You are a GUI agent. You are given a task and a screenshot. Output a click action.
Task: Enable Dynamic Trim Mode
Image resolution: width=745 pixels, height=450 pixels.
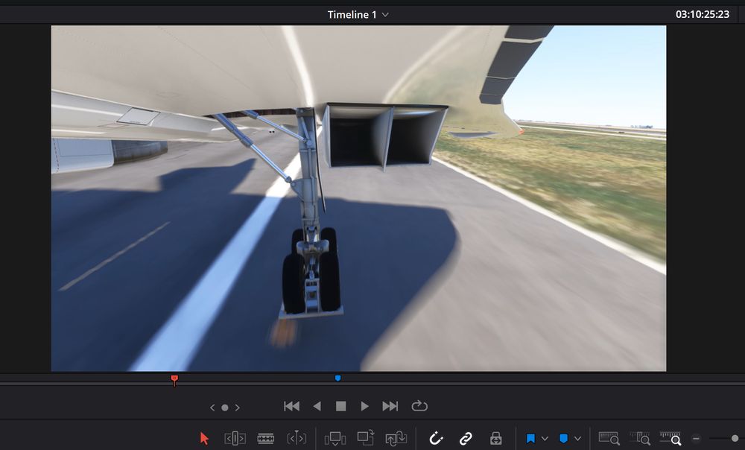[297, 438]
